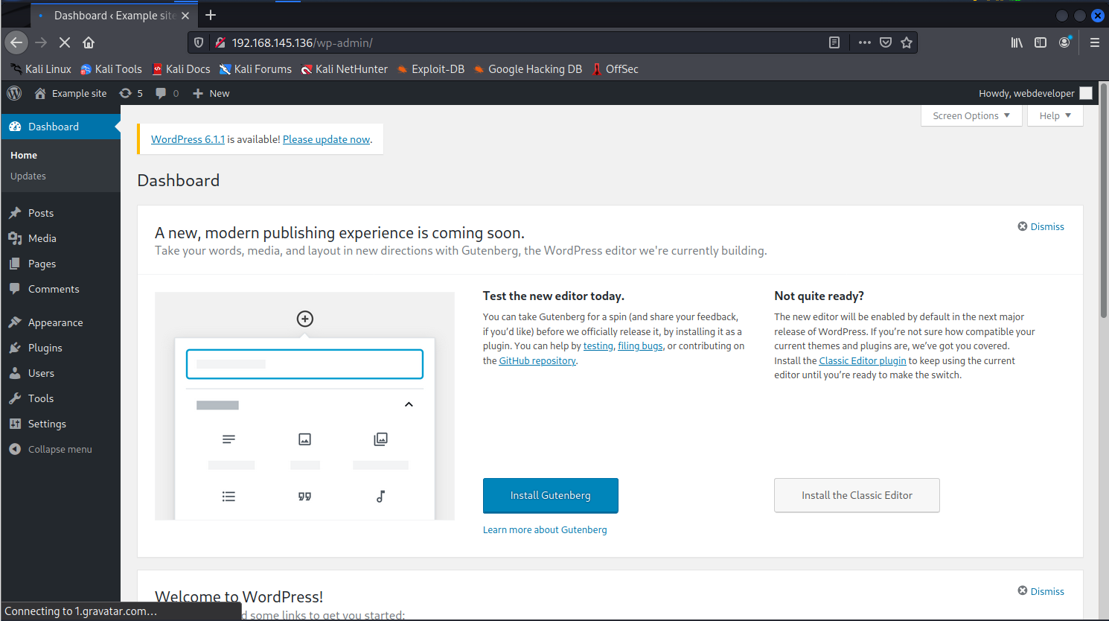Viewport: 1109px width, 621px height.
Task: Click the browser back arrow button
Action: 16,42
